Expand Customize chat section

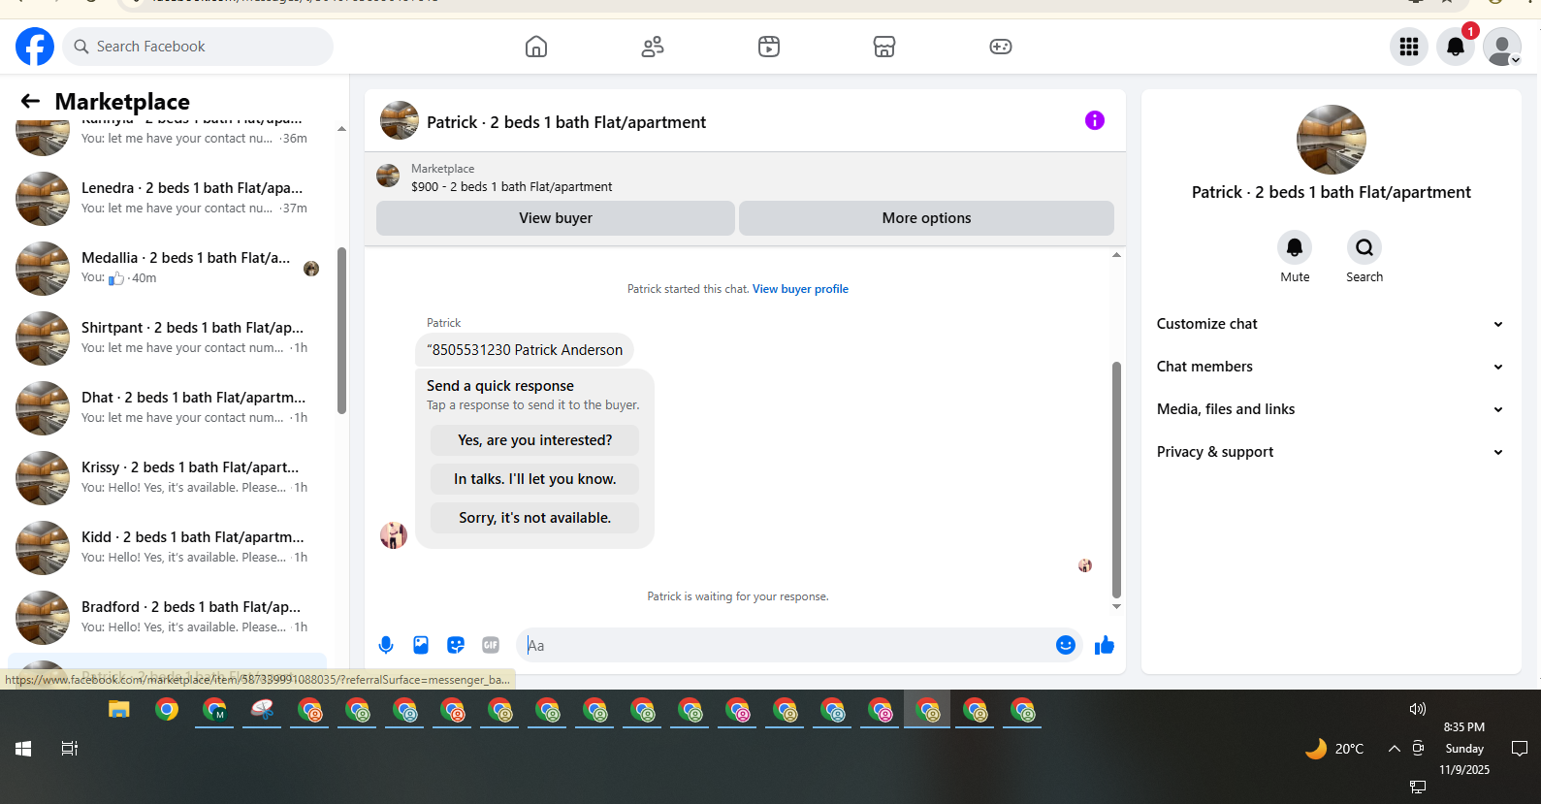coord(1331,324)
